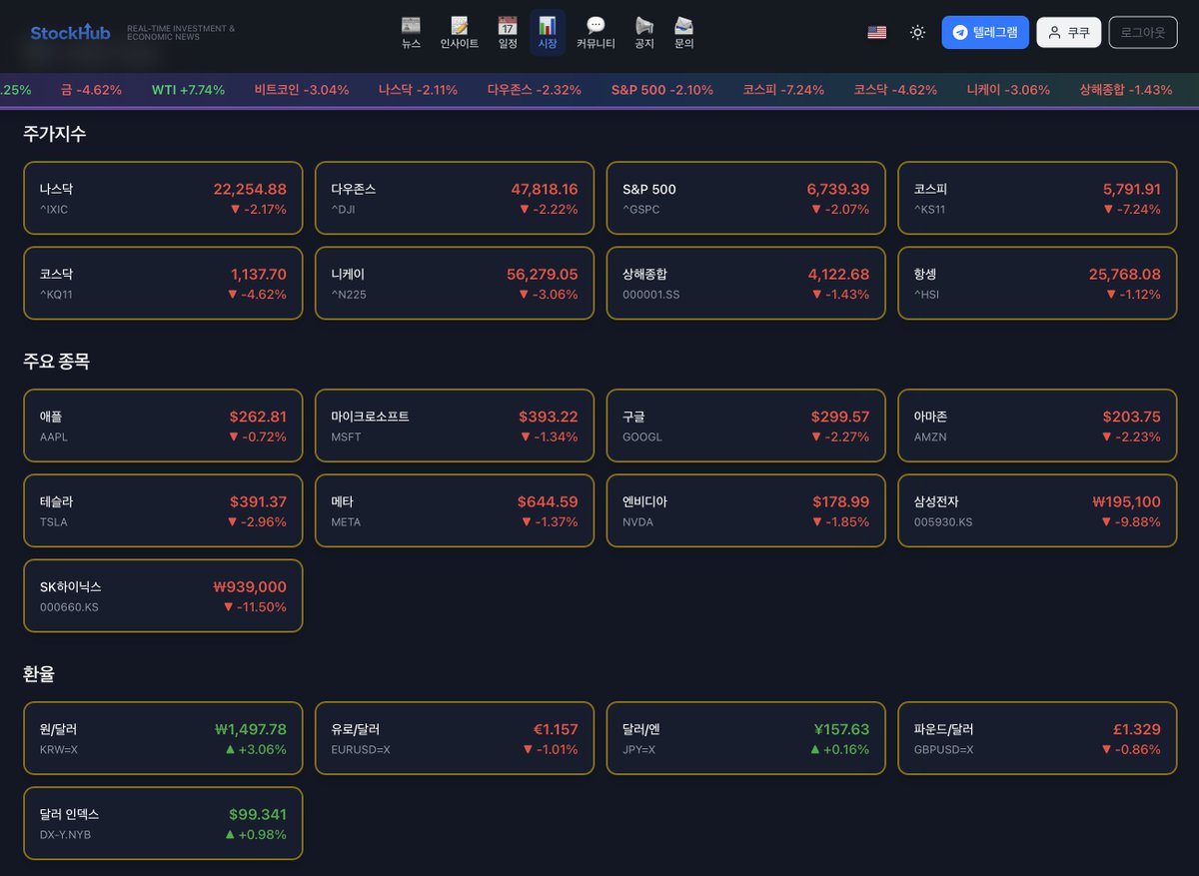Viewport: 1199px width, 876px height.
Task: Click the 텔레그램 button
Action: (984, 32)
